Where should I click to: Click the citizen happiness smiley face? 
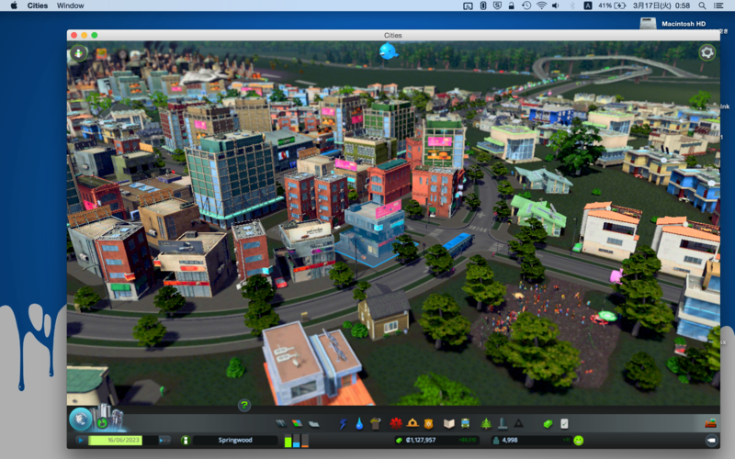[x=579, y=441]
